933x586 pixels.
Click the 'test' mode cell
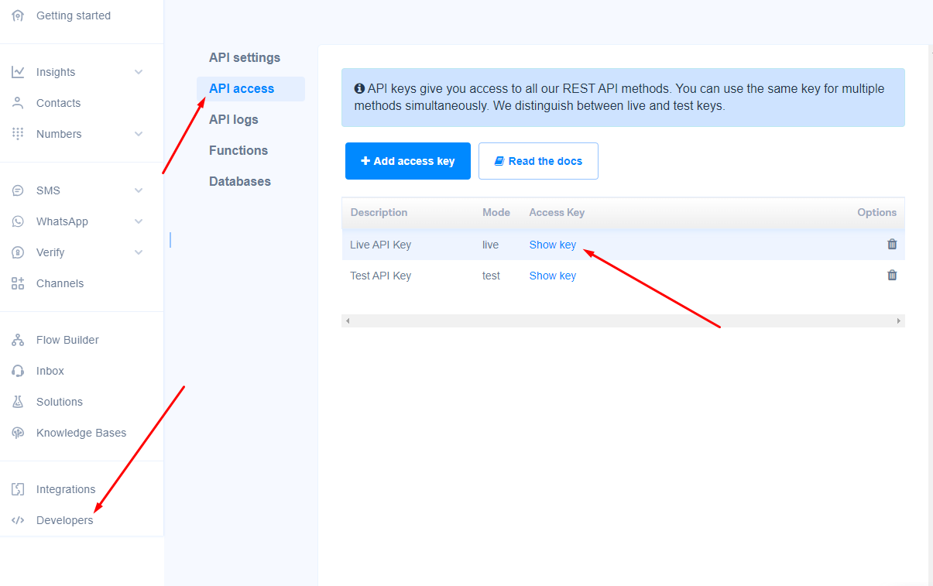pos(491,276)
